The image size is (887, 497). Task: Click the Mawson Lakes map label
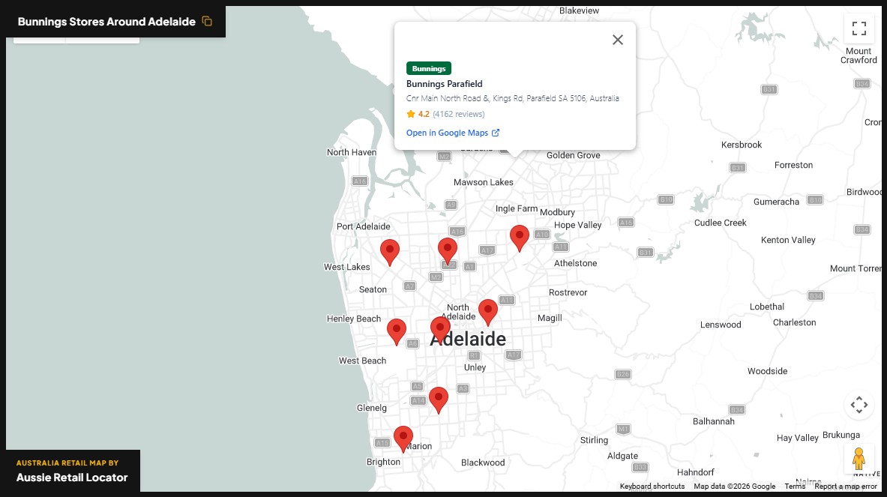(484, 182)
